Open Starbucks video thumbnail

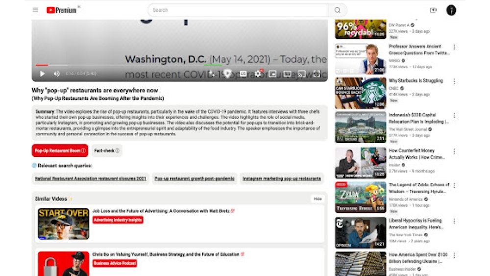coord(361,93)
